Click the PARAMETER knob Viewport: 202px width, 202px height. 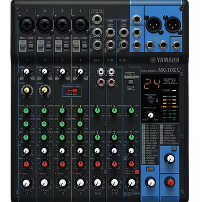tap(151, 115)
